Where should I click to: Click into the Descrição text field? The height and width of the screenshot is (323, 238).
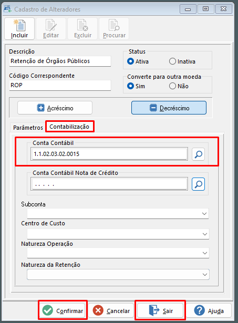[60, 61]
